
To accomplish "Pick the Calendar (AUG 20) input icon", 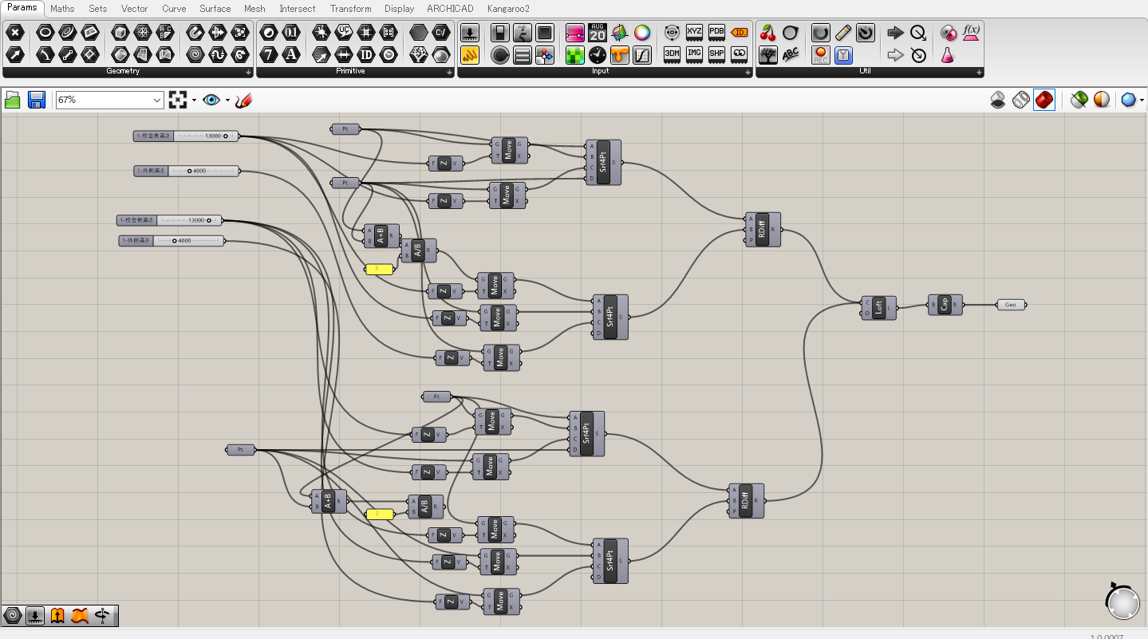I will pos(598,33).
